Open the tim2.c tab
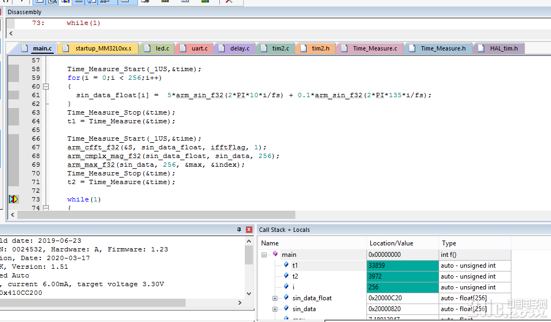This screenshot has height=322, width=551. (x=276, y=48)
